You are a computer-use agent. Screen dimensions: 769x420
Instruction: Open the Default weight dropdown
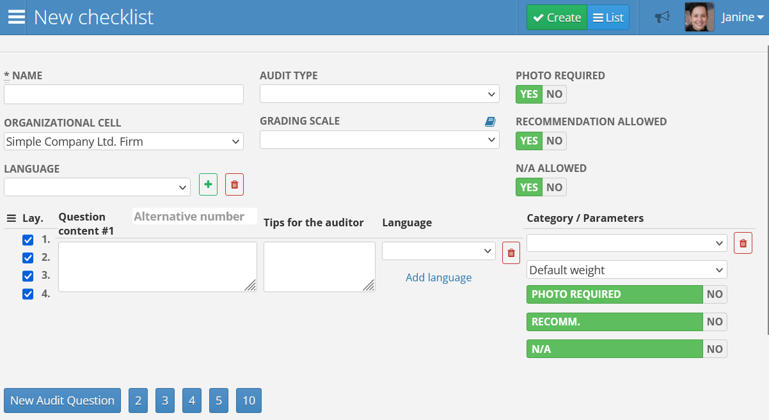[x=626, y=270]
